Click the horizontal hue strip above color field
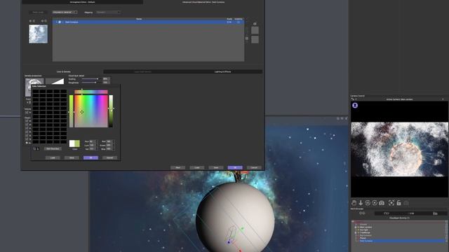This screenshot has width=449, height=252. click(x=91, y=92)
